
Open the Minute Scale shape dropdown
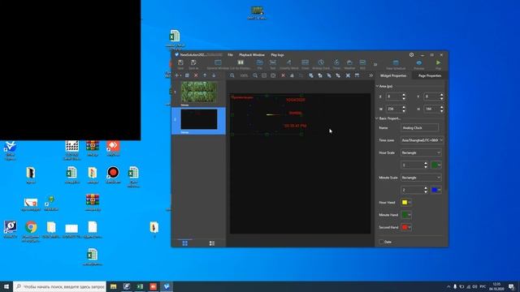pos(421,178)
